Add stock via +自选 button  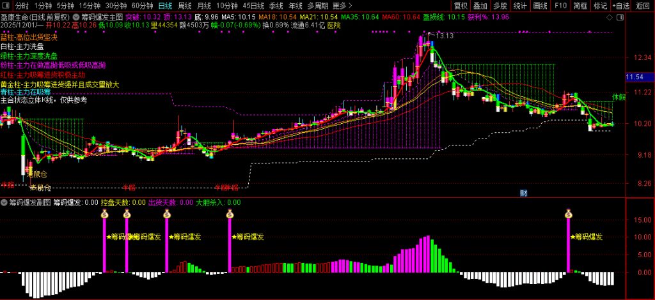pos(620,6)
